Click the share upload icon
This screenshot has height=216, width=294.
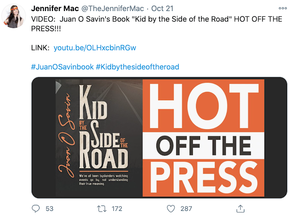click(x=239, y=208)
